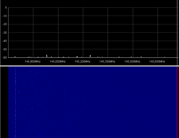Image resolution: width=179 pixels, height=138 pixels.
Task: Select the 145,500MHz frequency axis label
Action: [x=132, y=61]
